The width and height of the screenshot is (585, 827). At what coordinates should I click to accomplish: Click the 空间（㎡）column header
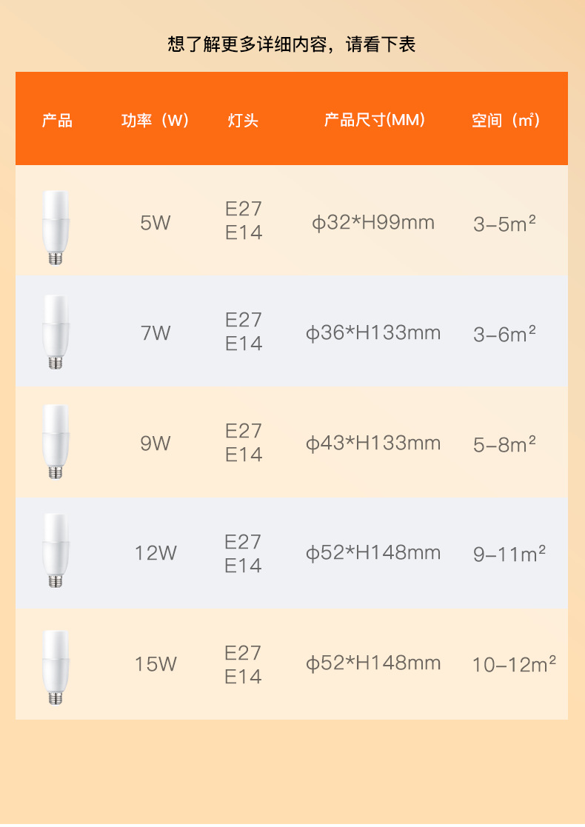(506, 120)
